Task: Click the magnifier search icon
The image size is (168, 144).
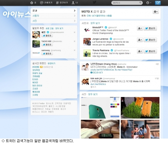Action: pos(140,3)
